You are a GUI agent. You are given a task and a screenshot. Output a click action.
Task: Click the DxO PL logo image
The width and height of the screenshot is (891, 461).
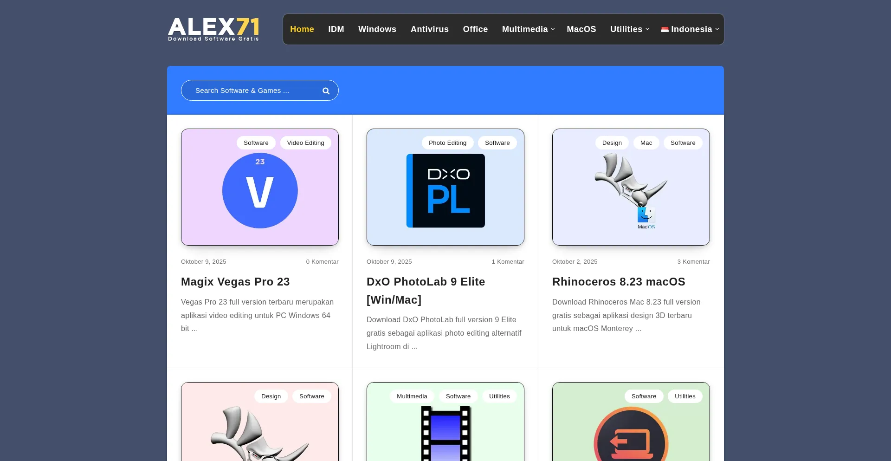tap(445, 191)
